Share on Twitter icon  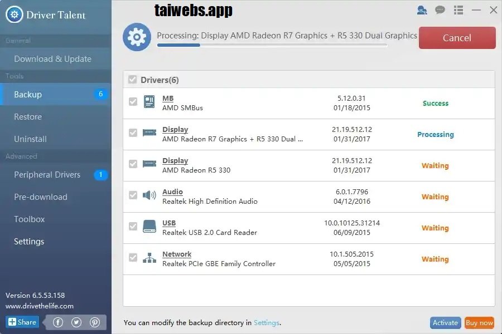[76, 322]
